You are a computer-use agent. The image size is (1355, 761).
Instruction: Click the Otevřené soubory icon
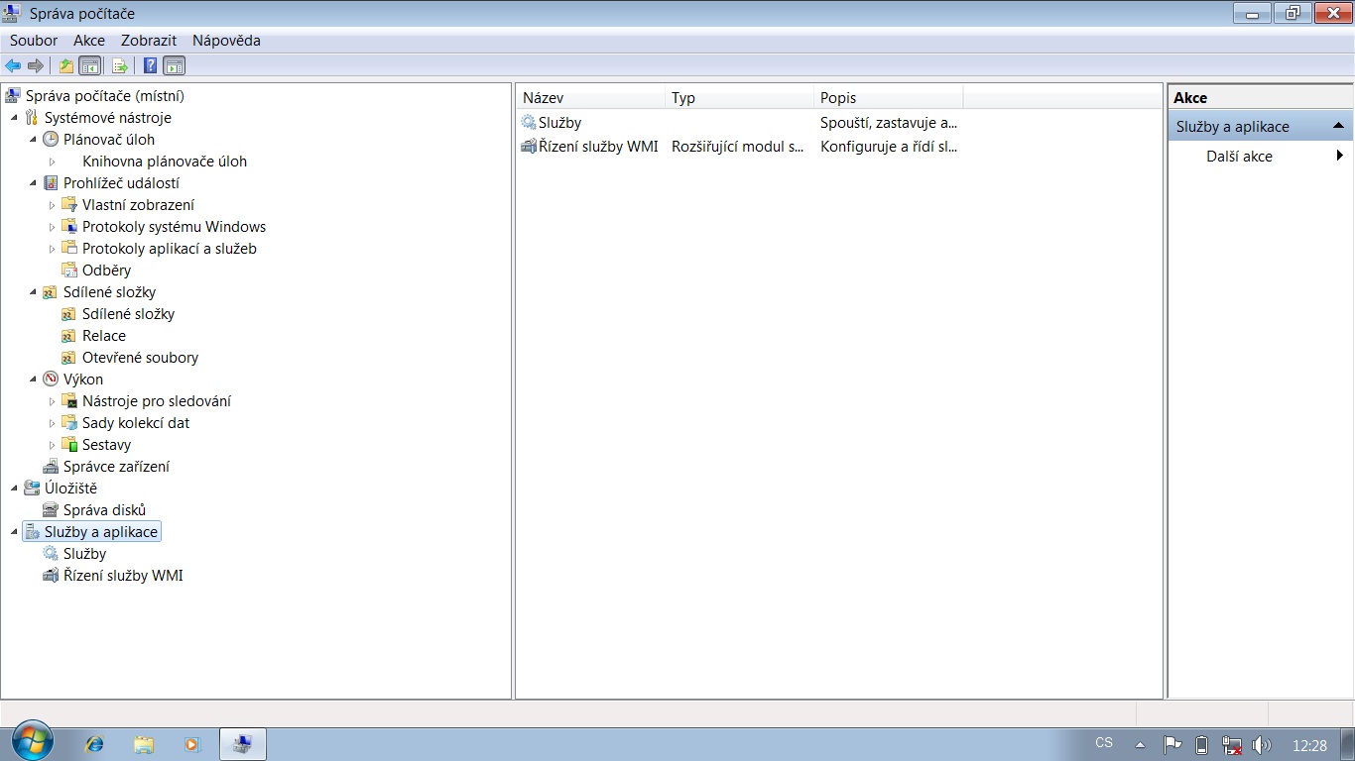click(69, 358)
